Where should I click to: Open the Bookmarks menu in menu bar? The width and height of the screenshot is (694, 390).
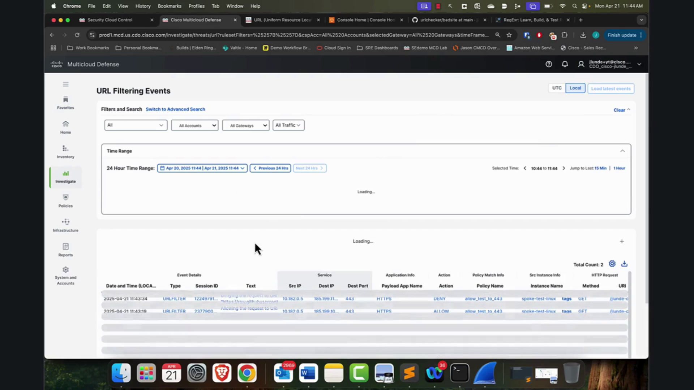pyautogui.click(x=170, y=6)
